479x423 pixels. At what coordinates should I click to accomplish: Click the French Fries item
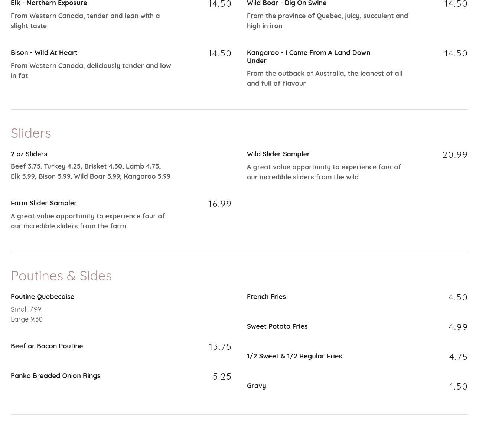click(266, 297)
